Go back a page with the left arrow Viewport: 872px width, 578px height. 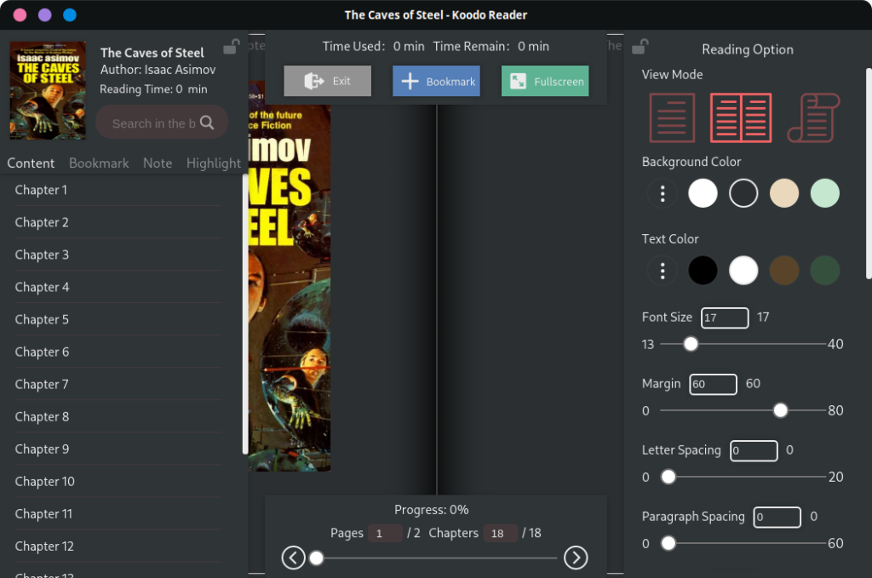pos(293,558)
